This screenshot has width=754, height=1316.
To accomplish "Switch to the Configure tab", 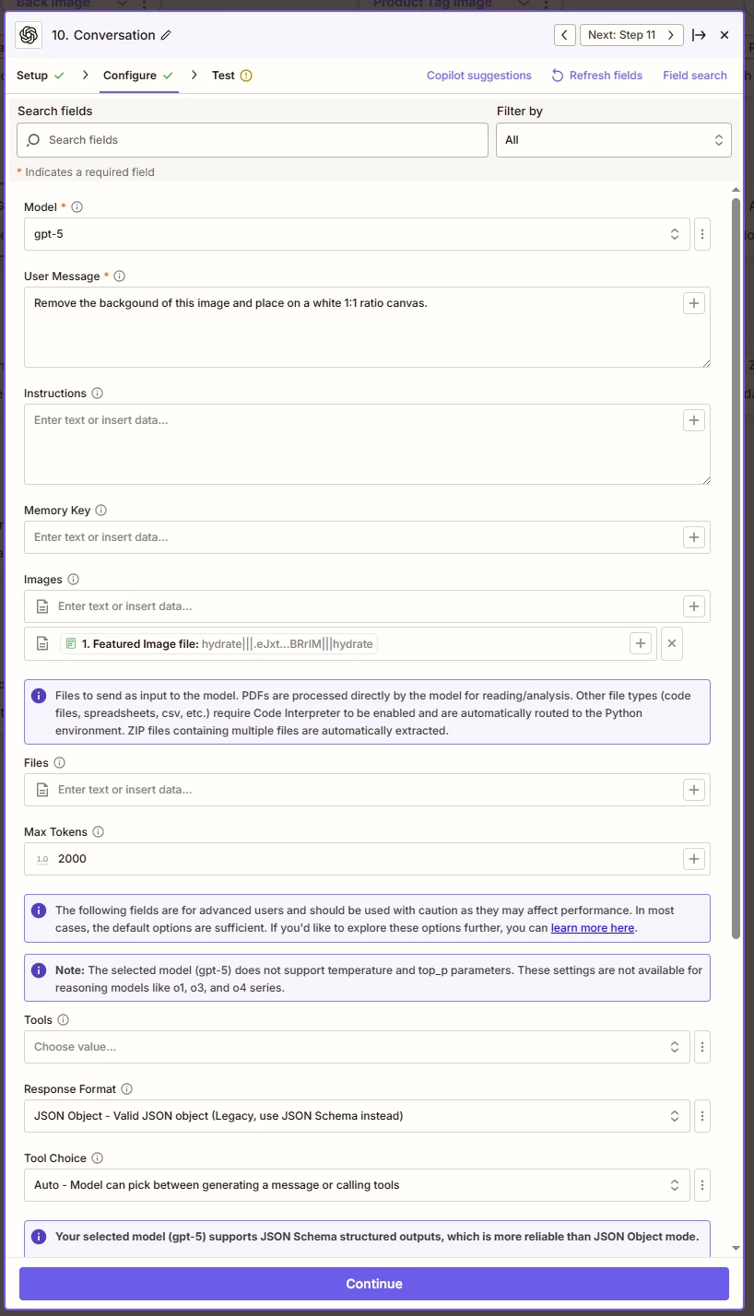I will point(138,76).
